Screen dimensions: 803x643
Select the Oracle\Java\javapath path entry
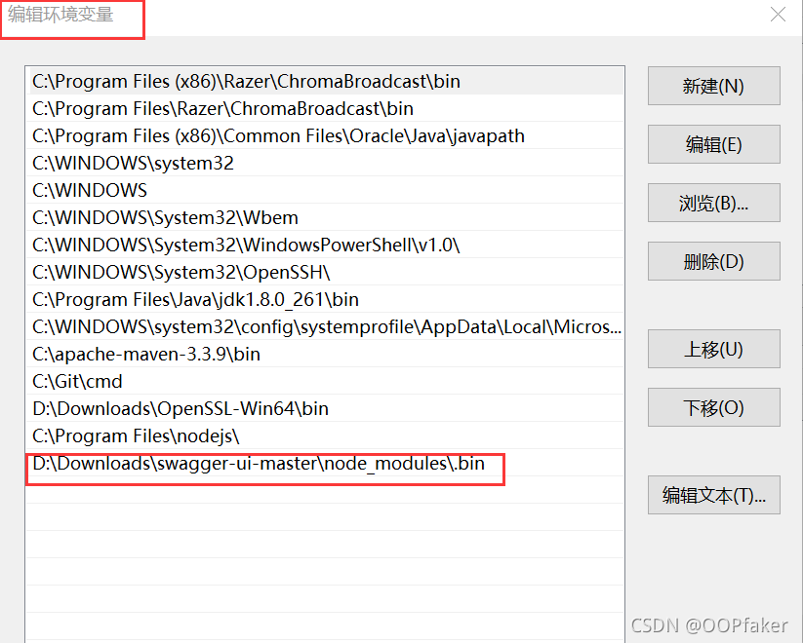[325, 135]
